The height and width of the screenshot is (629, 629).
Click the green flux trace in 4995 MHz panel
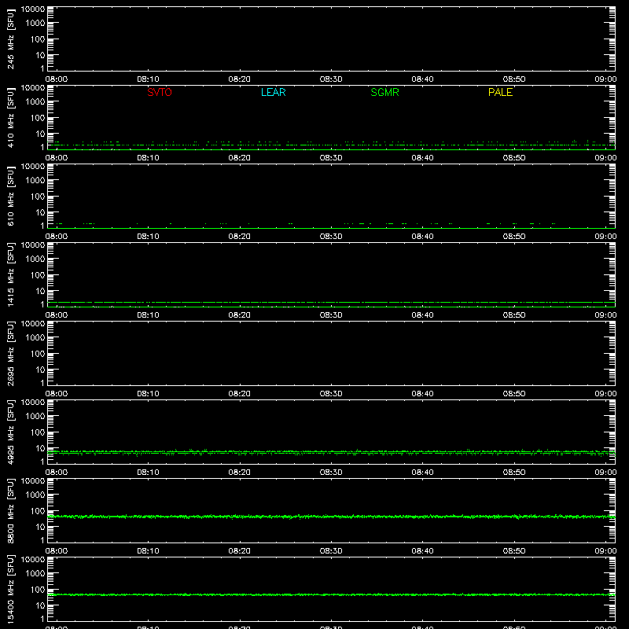(331, 453)
